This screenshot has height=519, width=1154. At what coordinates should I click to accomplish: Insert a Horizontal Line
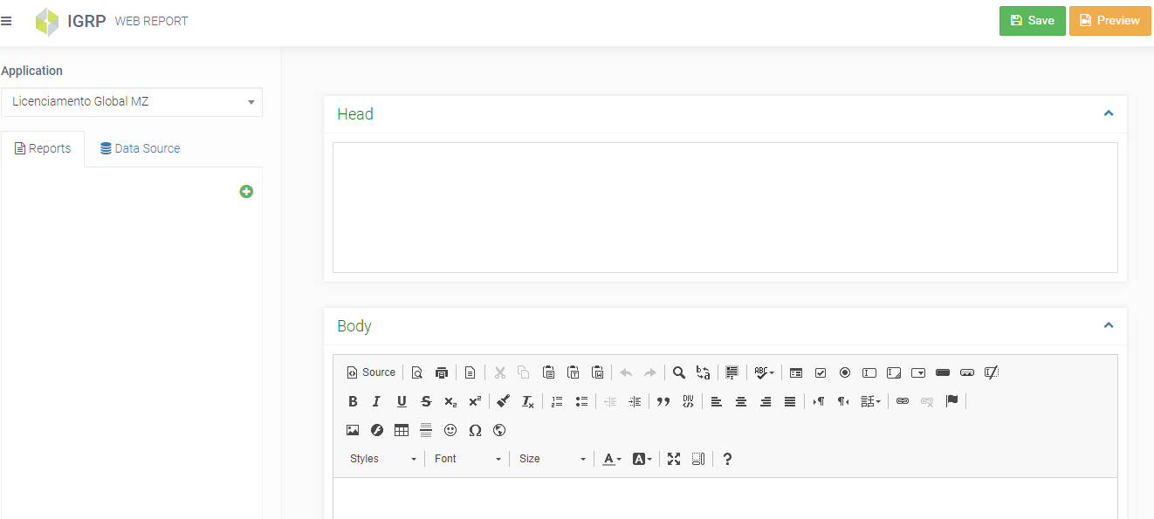click(426, 430)
